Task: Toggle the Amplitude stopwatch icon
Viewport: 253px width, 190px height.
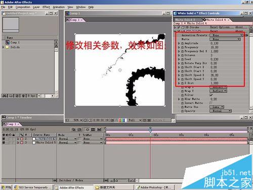Action: pos(183,43)
